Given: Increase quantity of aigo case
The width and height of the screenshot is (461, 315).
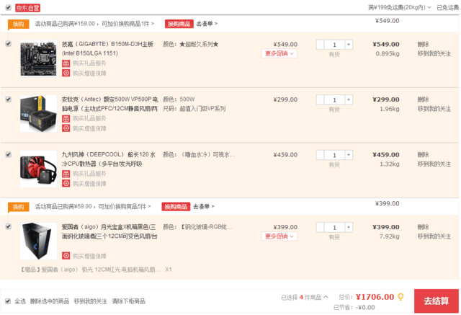Looking at the screenshot, I should 349,227.
